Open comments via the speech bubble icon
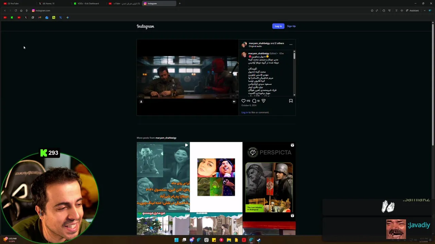Image resolution: width=435 pixels, height=244 pixels. coord(254,101)
